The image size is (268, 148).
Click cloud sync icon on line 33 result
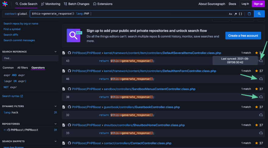[261, 133]
